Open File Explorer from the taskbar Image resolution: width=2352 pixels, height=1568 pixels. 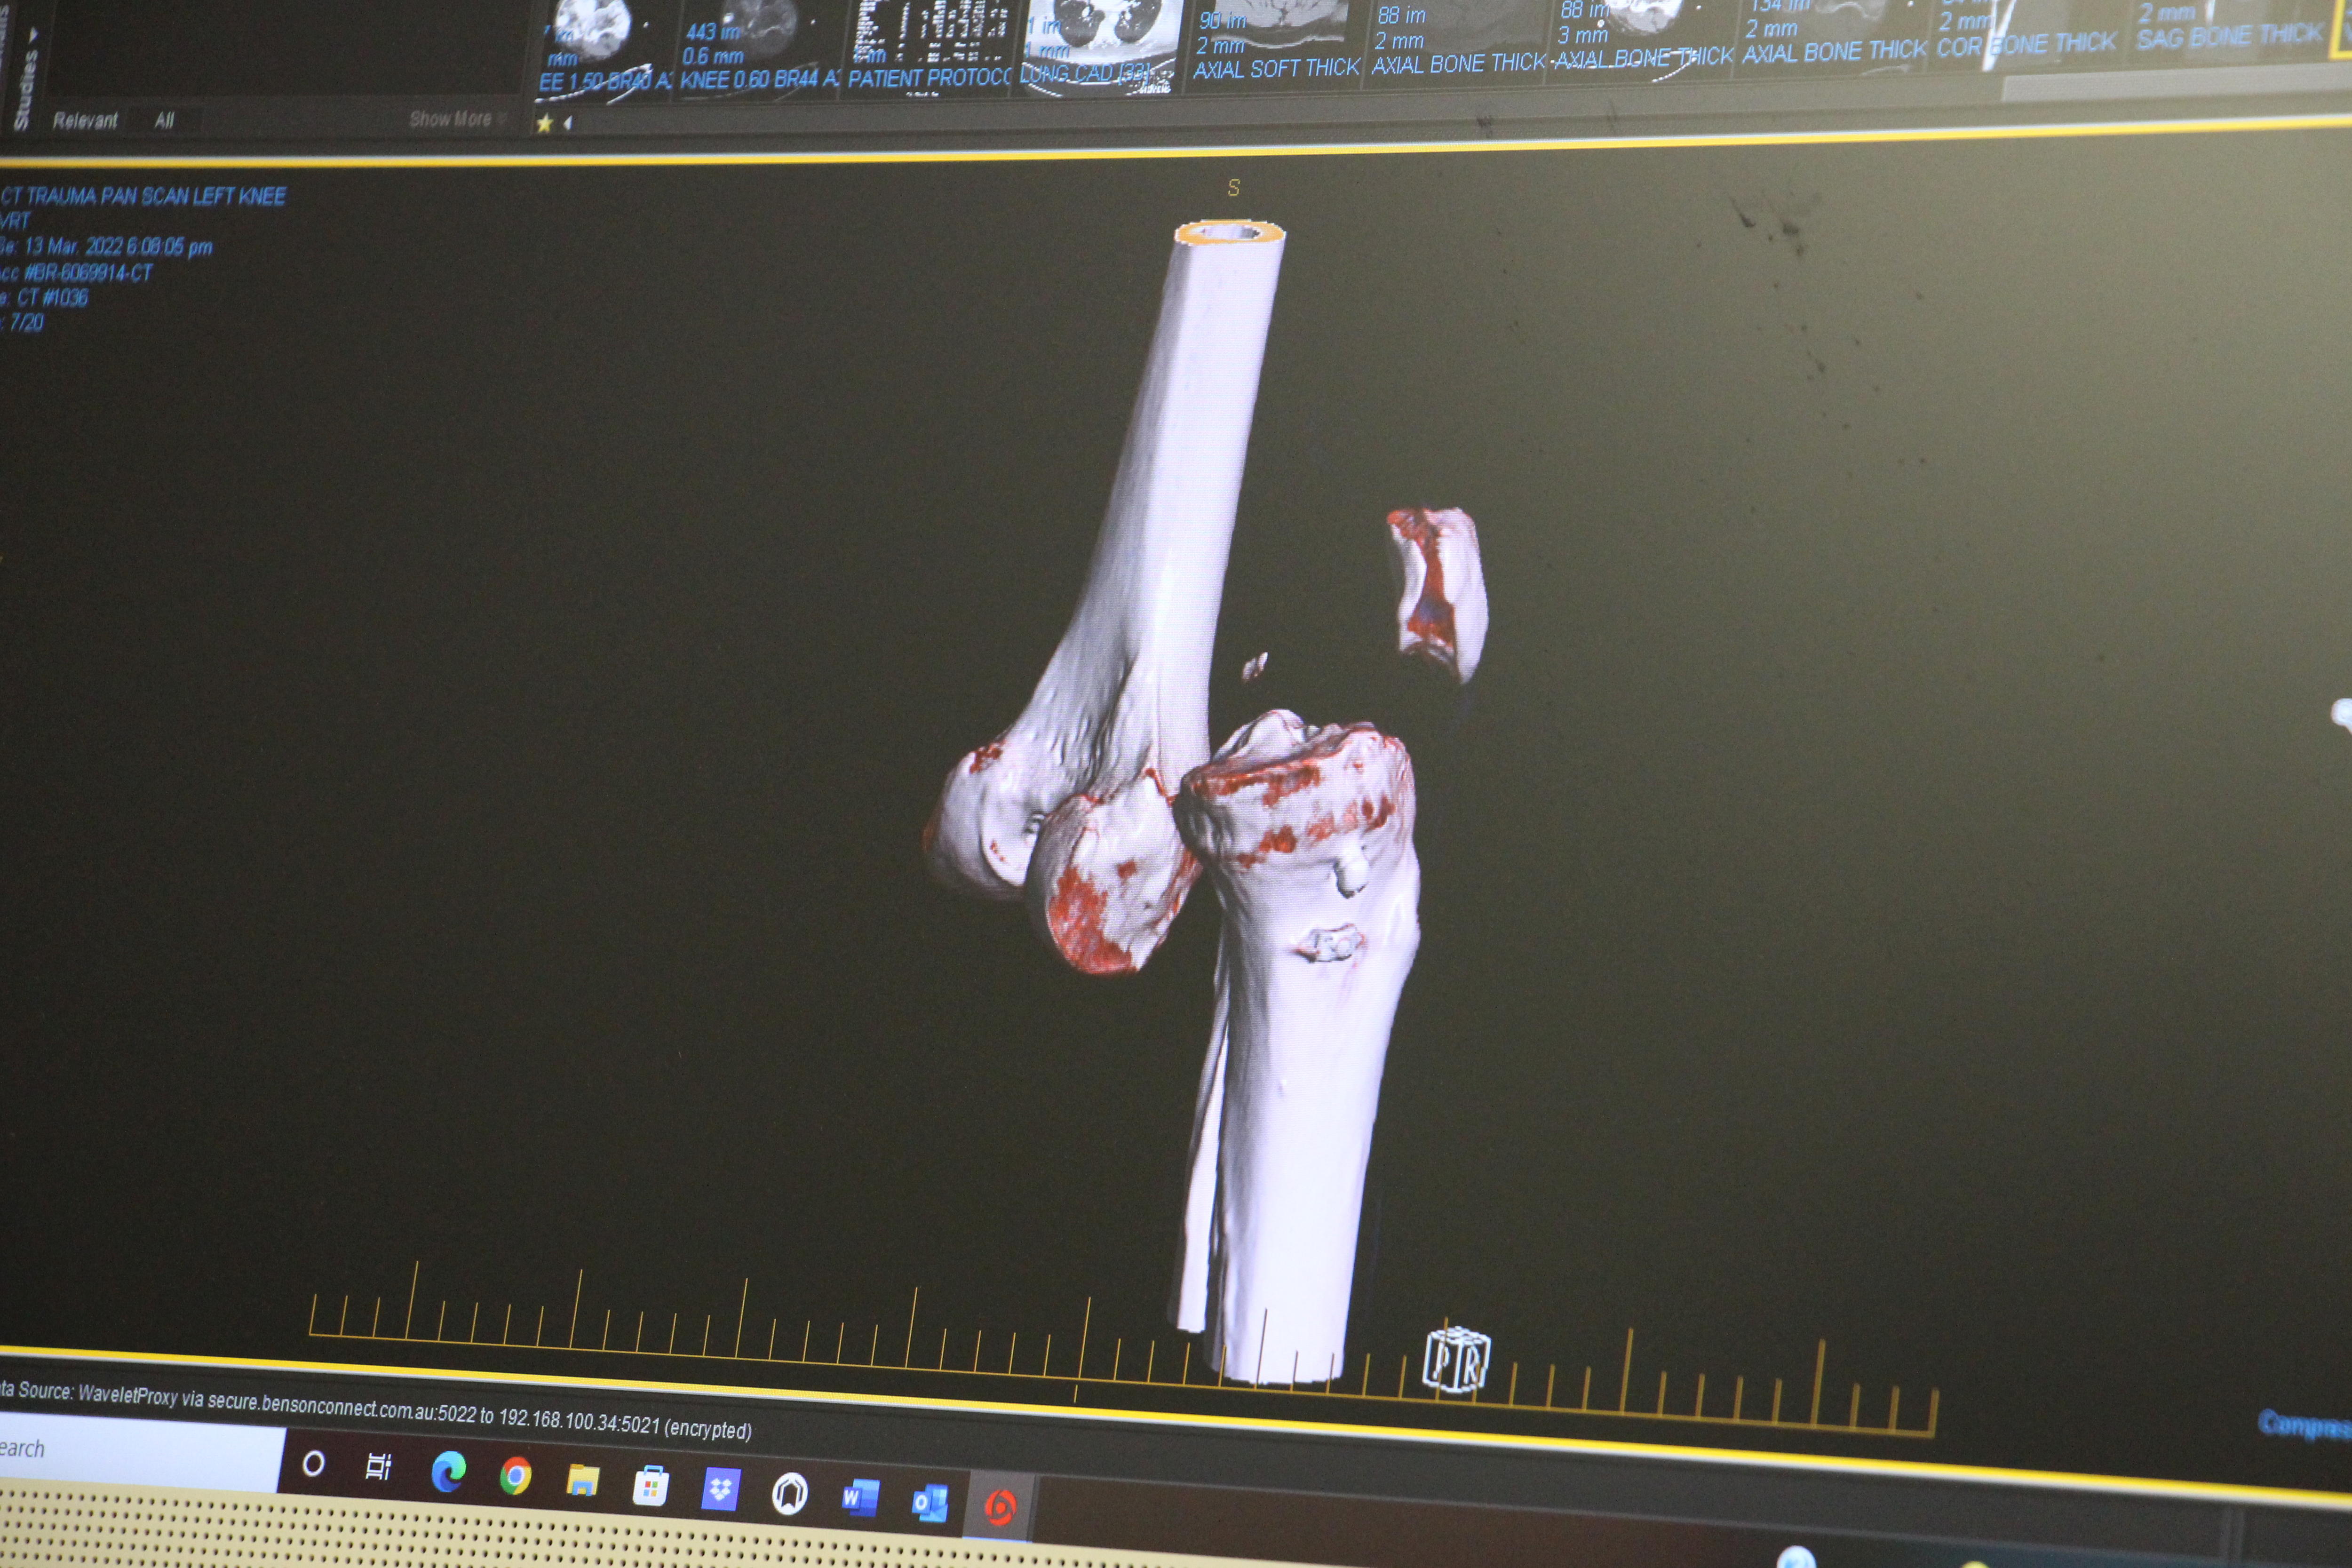(x=582, y=1480)
